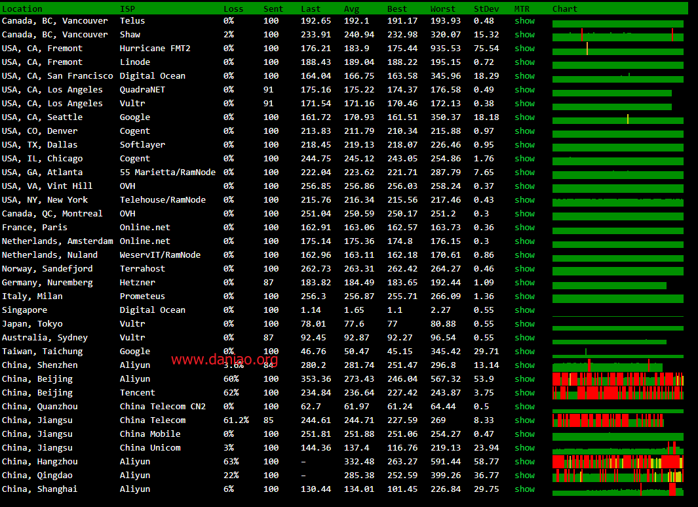The image size is (698, 507).
Task: Show MTR for Los Angeles Vultr
Action: tap(524, 104)
